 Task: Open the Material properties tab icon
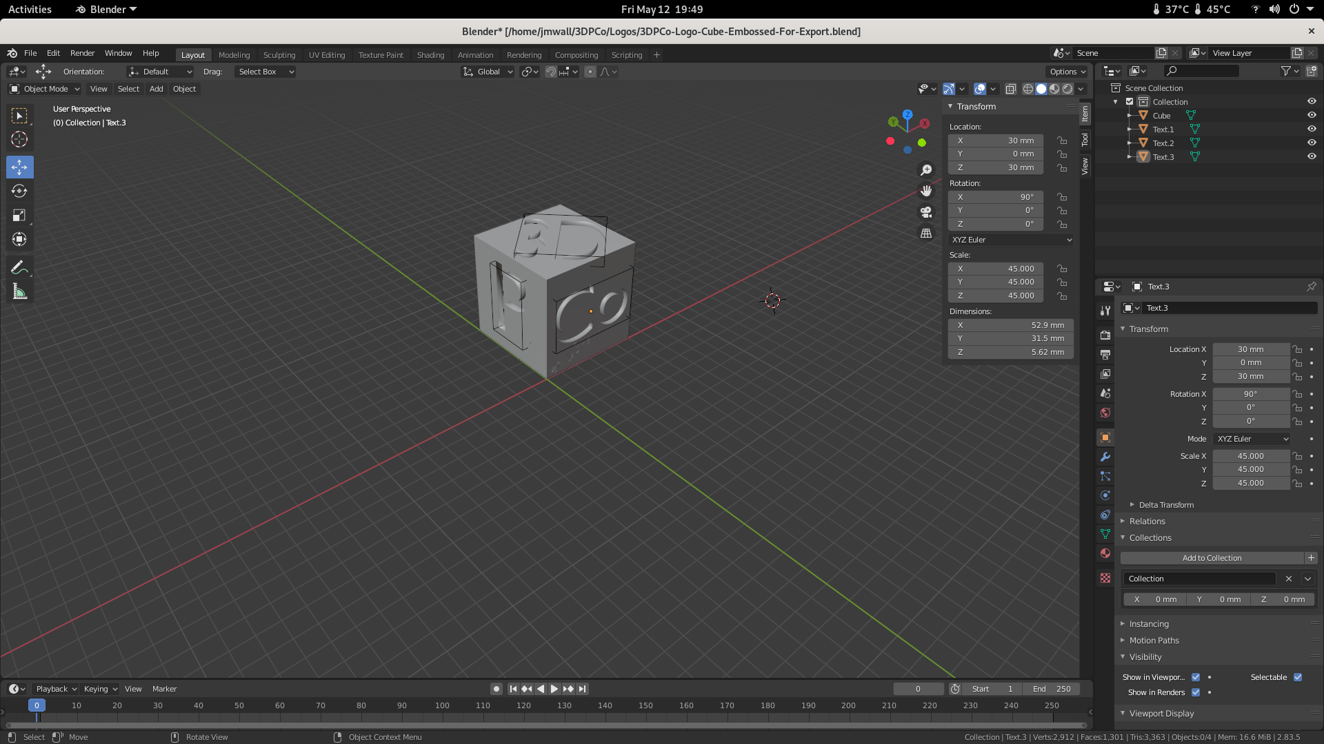[x=1105, y=553]
